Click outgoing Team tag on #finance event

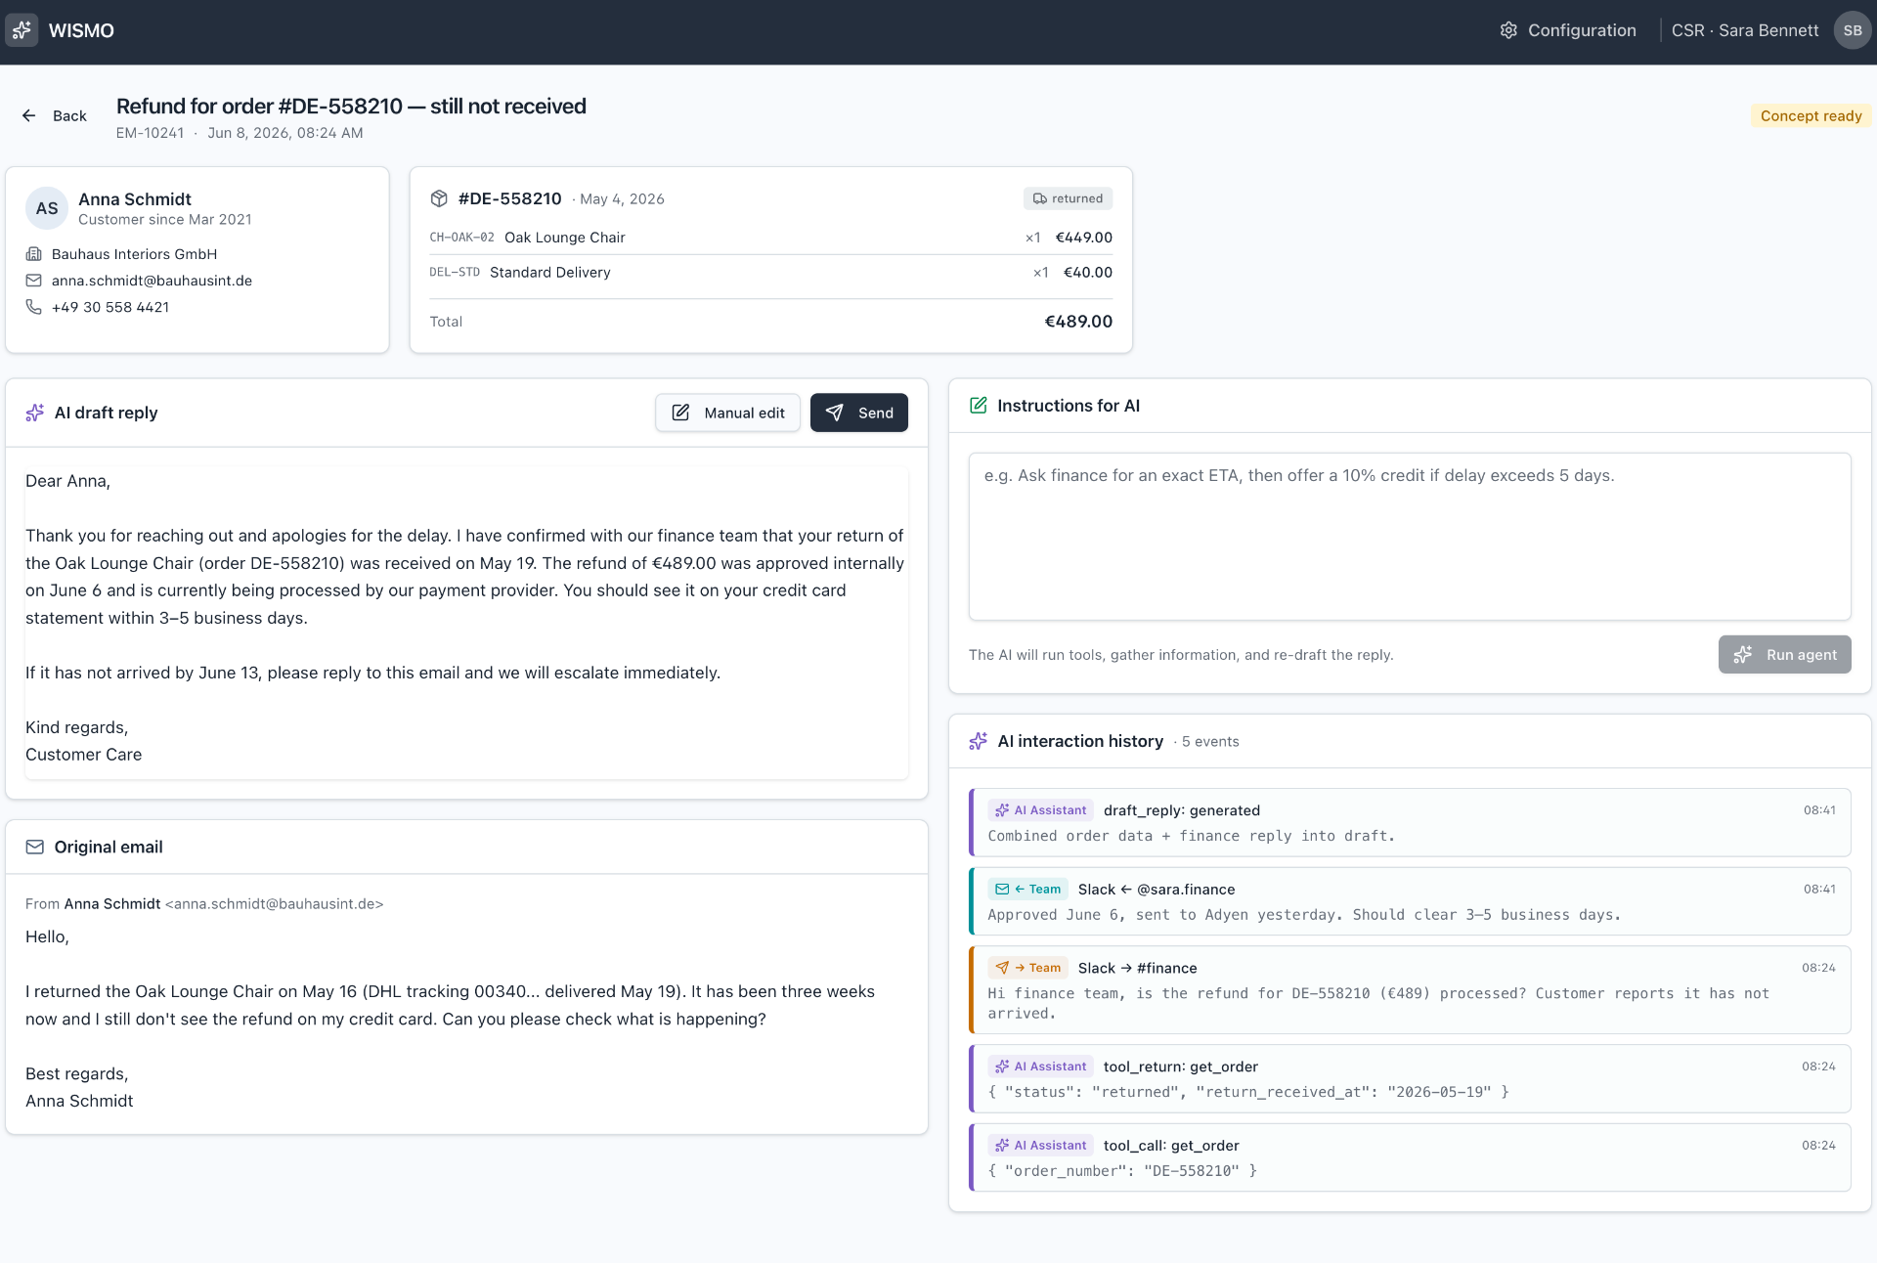[1028, 968]
